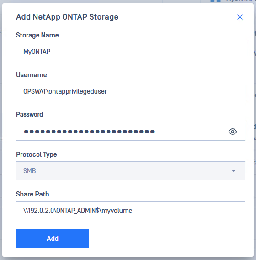Click the Password label text
256x260 pixels.
(30, 114)
